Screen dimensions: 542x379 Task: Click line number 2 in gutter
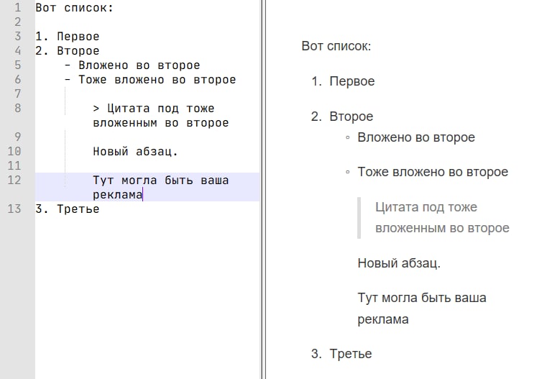pyautogui.click(x=18, y=22)
